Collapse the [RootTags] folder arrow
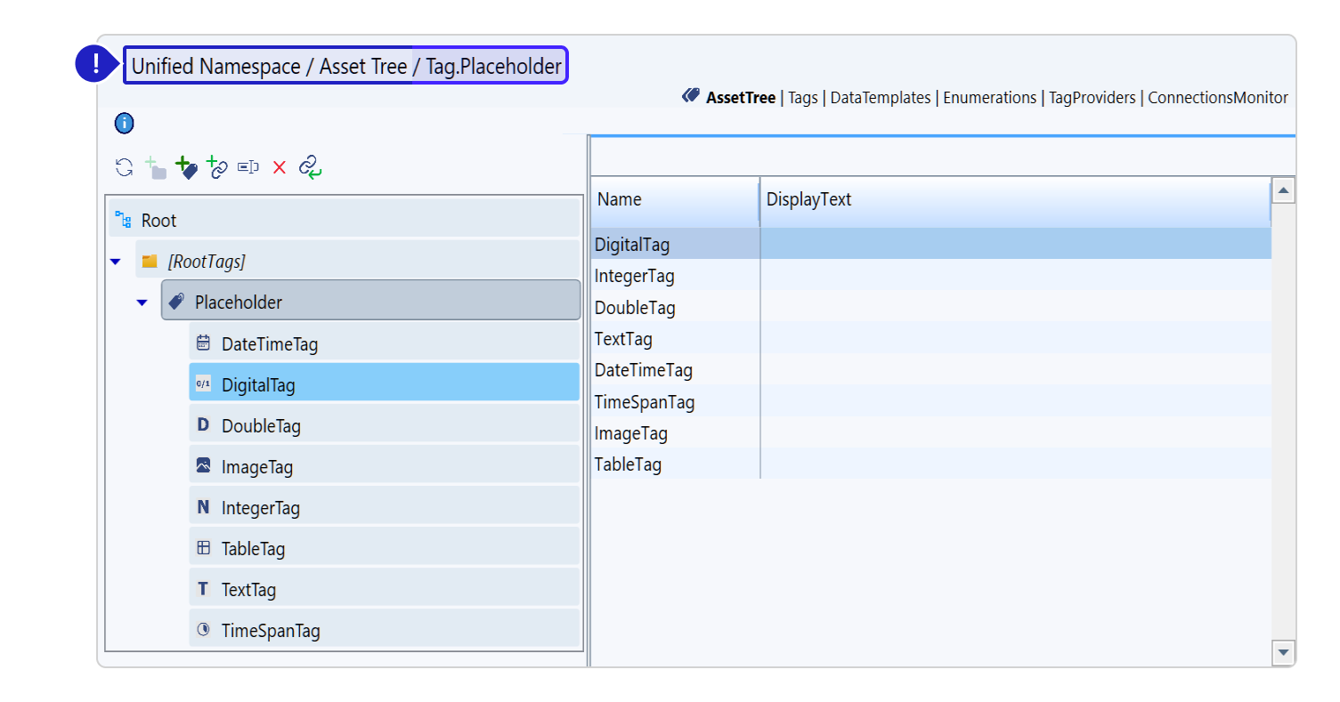The image size is (1340, 702). coord(115,262)
